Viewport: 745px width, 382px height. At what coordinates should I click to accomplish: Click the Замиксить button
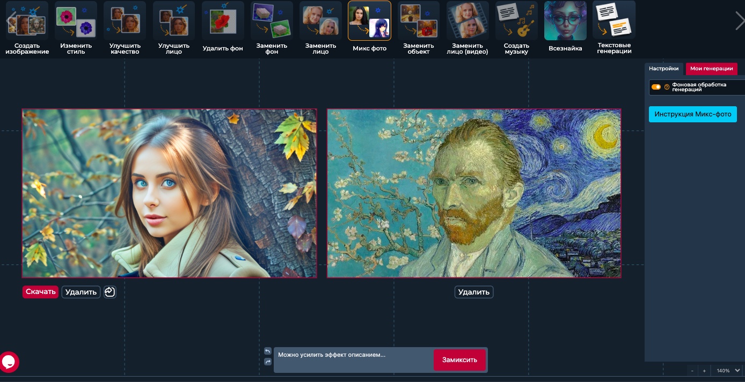pos(459,360)
